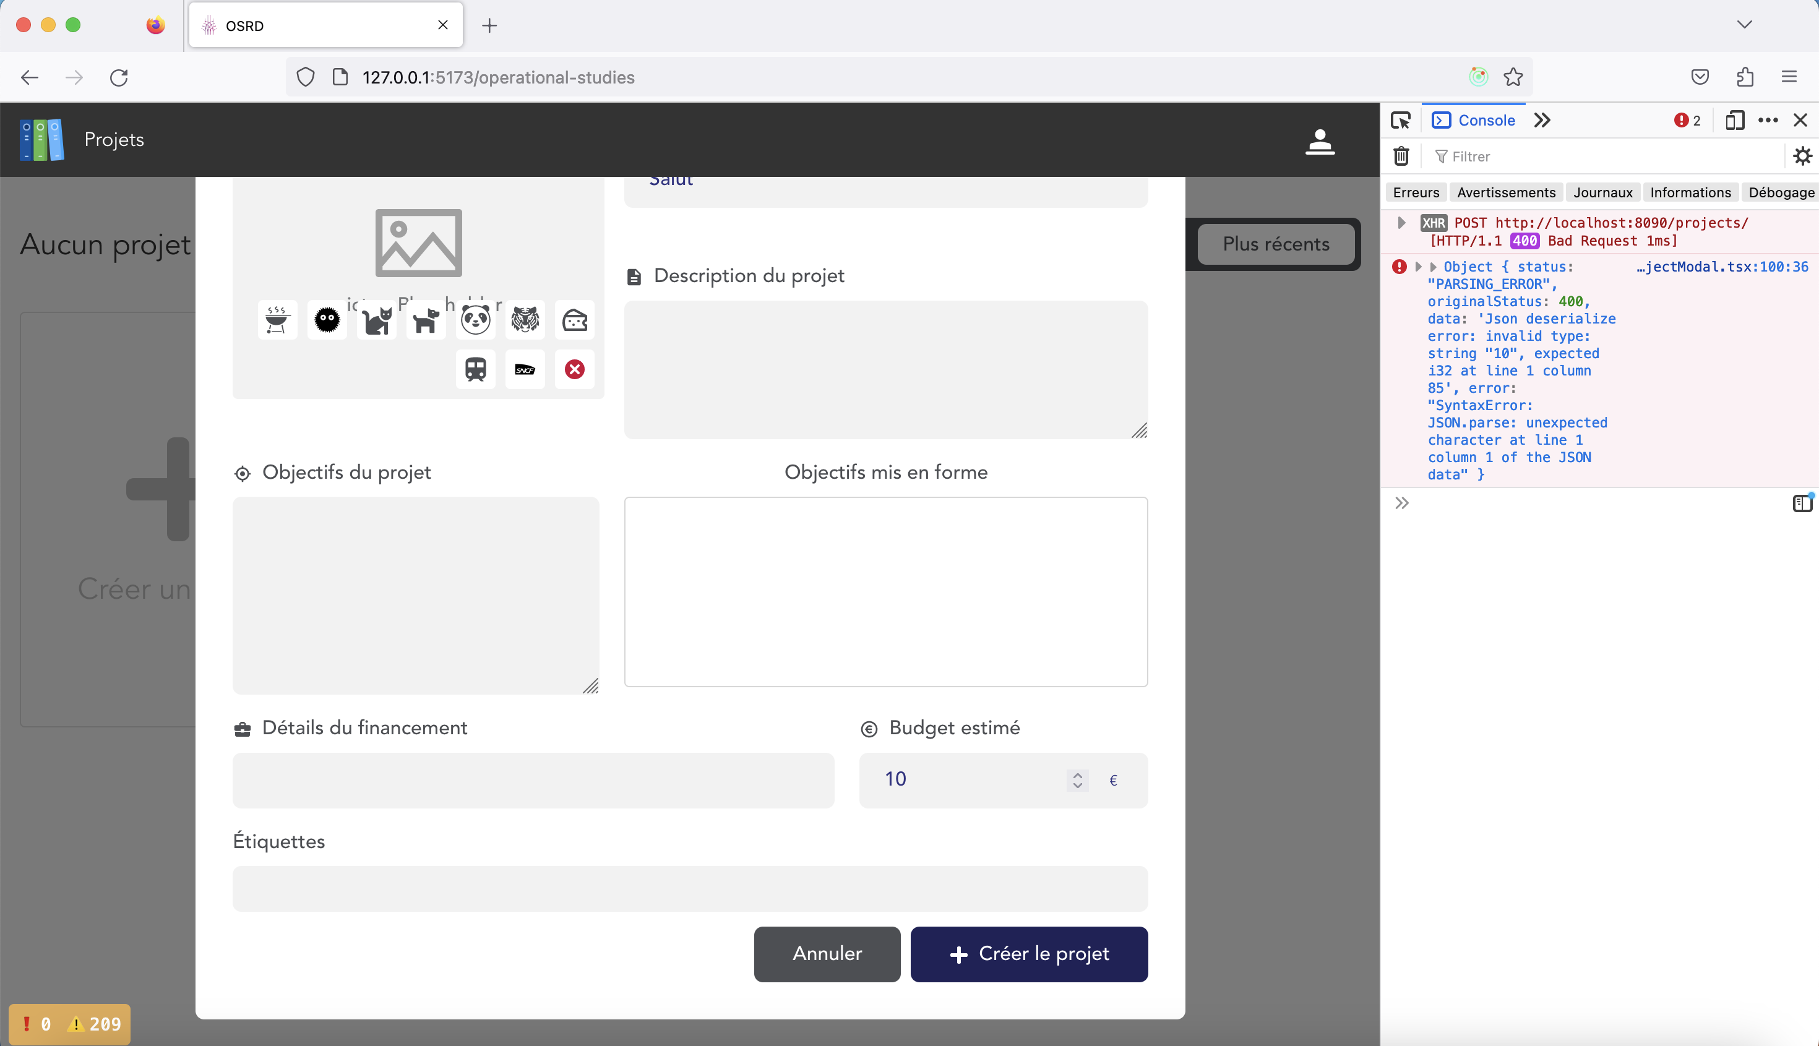Open the Journaux console category
This screenshot has height=1046, width=1819.
(x=1601, y=192)
